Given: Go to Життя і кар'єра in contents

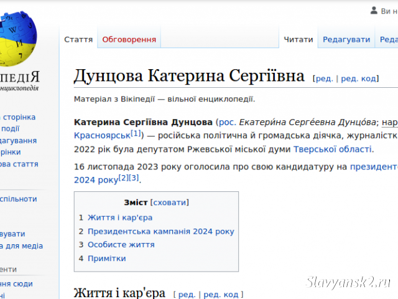Looking at the screenshot, I should coord(120,218).
